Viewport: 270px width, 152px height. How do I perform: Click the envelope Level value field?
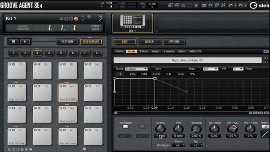click(x=192, y=74)
